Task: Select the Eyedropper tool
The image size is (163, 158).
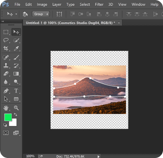Action: tap(16, 48)
